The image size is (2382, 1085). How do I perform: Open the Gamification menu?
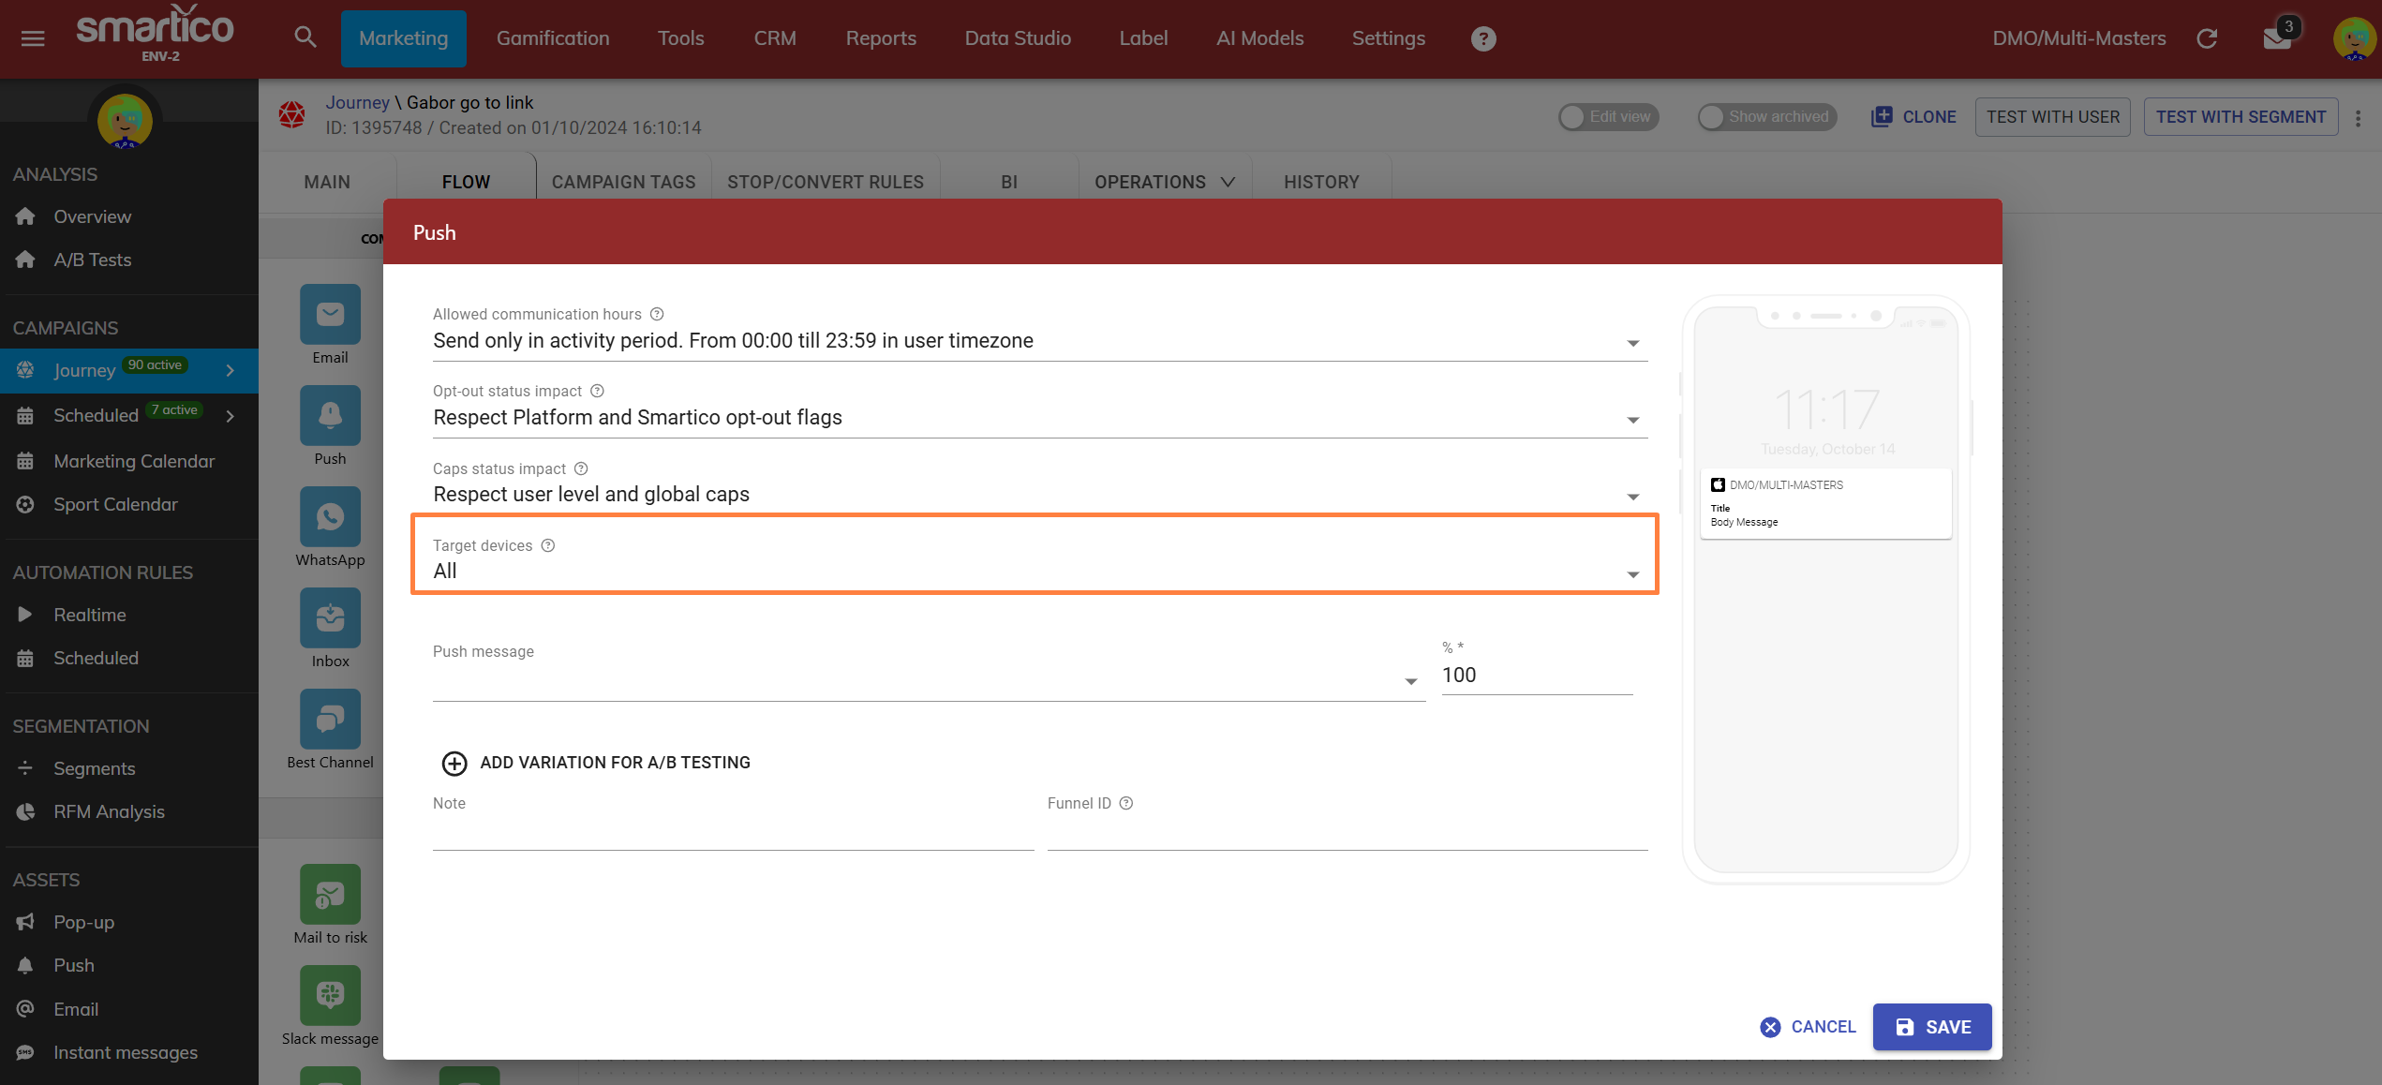552,38
